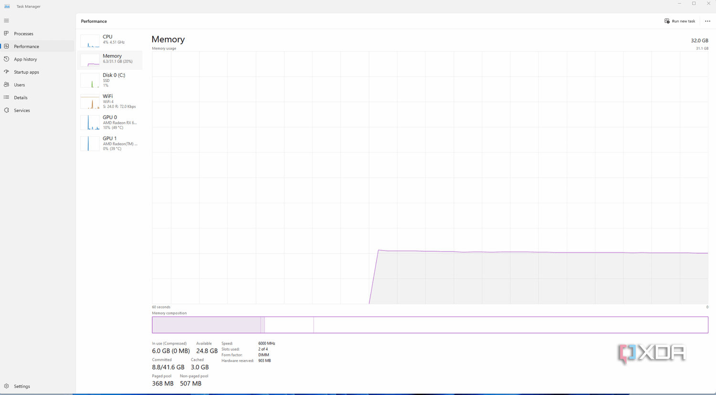Switch to the App history page

coord(25,60)
